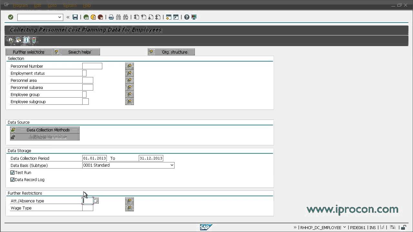The image size is (413, 232).
Task: Click the green Enter checkmark icon
Action: pyautogui.click(x=11, y=17)
